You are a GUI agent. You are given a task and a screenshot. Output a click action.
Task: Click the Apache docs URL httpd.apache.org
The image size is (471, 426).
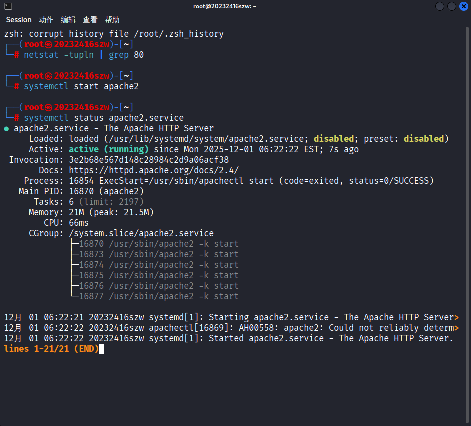pyautogui.click(x=154, y=170)
